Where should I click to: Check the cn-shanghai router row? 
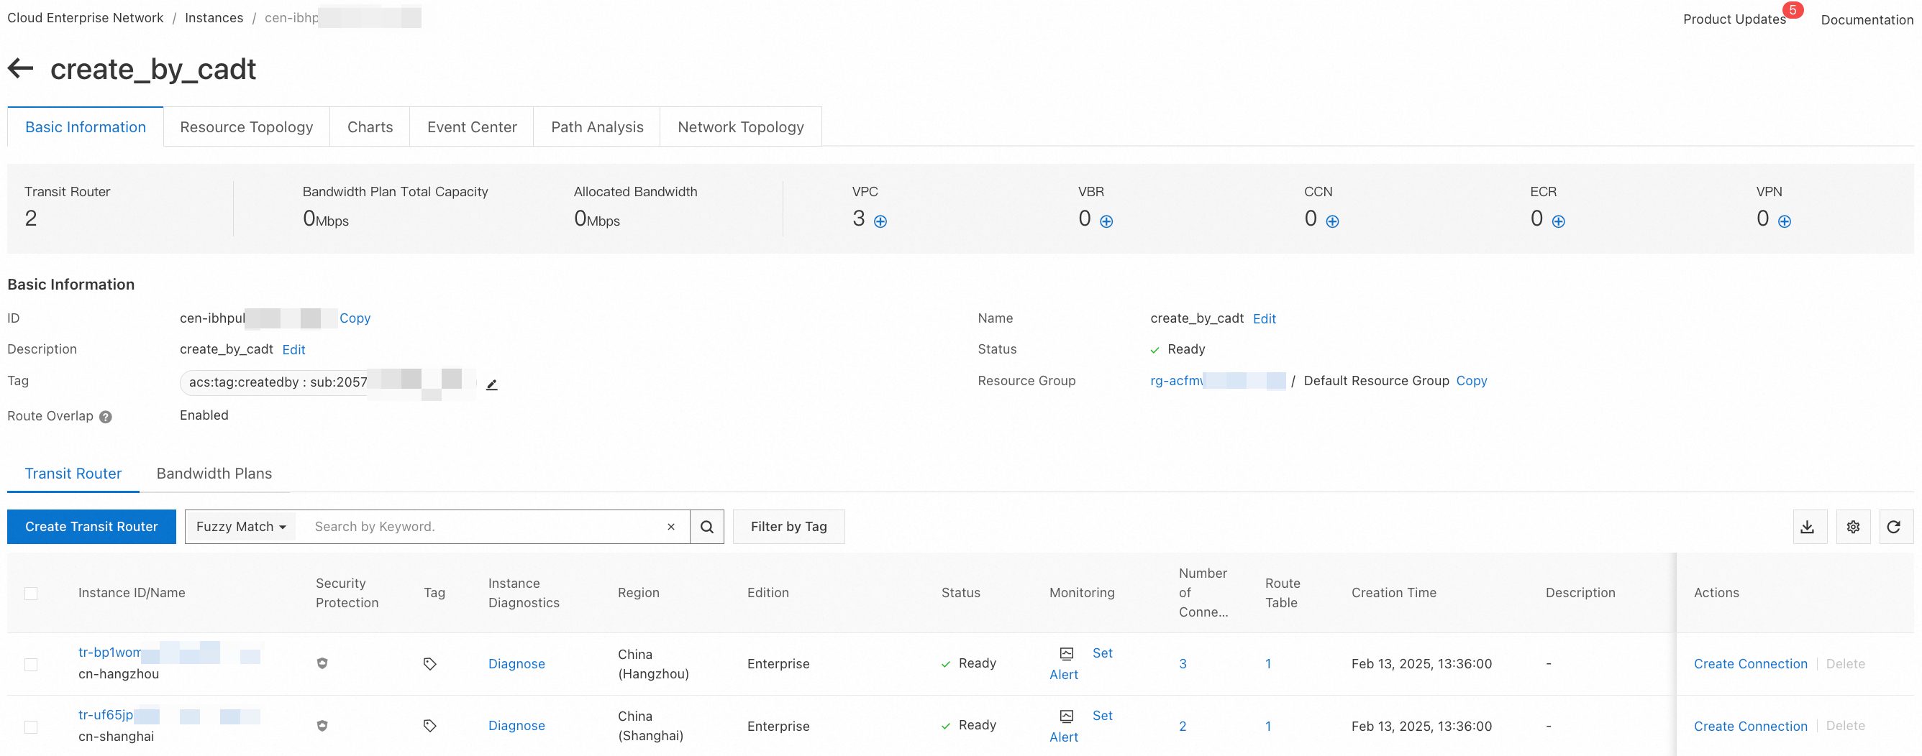click(x=31, y=727)
